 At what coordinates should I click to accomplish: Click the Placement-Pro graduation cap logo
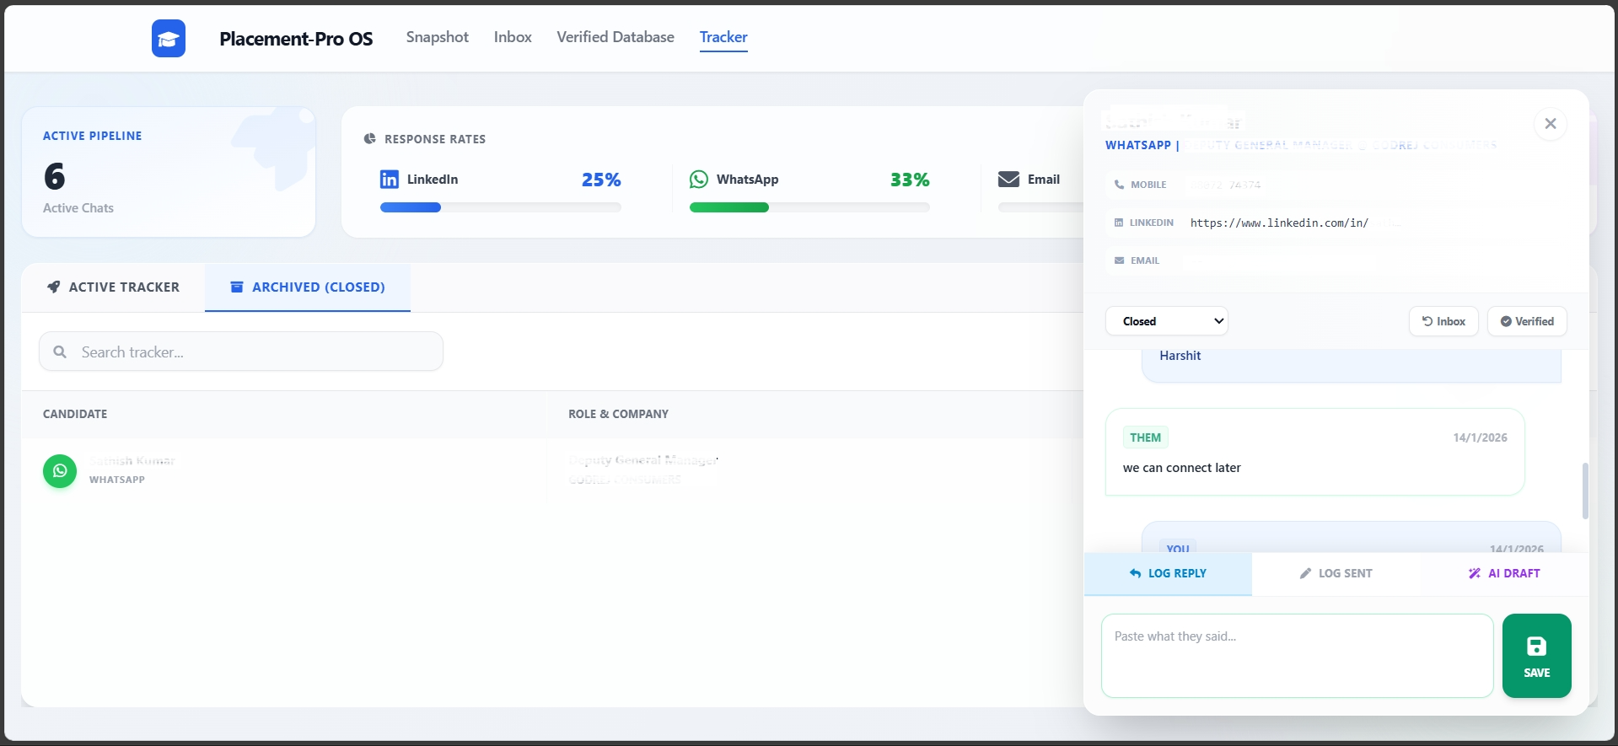(x=169, y=39)
